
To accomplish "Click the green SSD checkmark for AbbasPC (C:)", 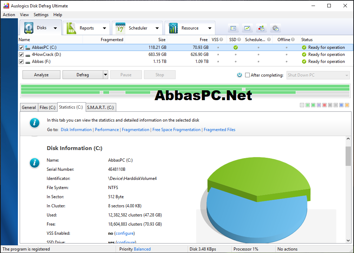I will tap(235, 47).
